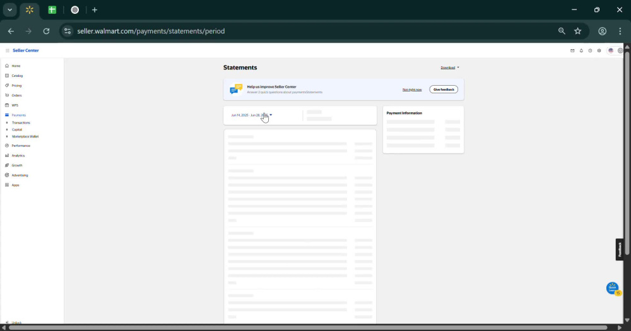
Task: Click the Statements page heading
Action: tap(240, 67)
